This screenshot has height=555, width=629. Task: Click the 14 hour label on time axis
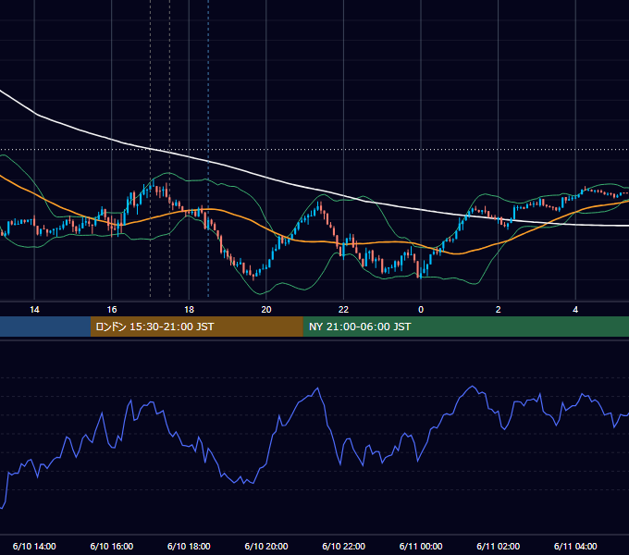[x=34, y=310]
